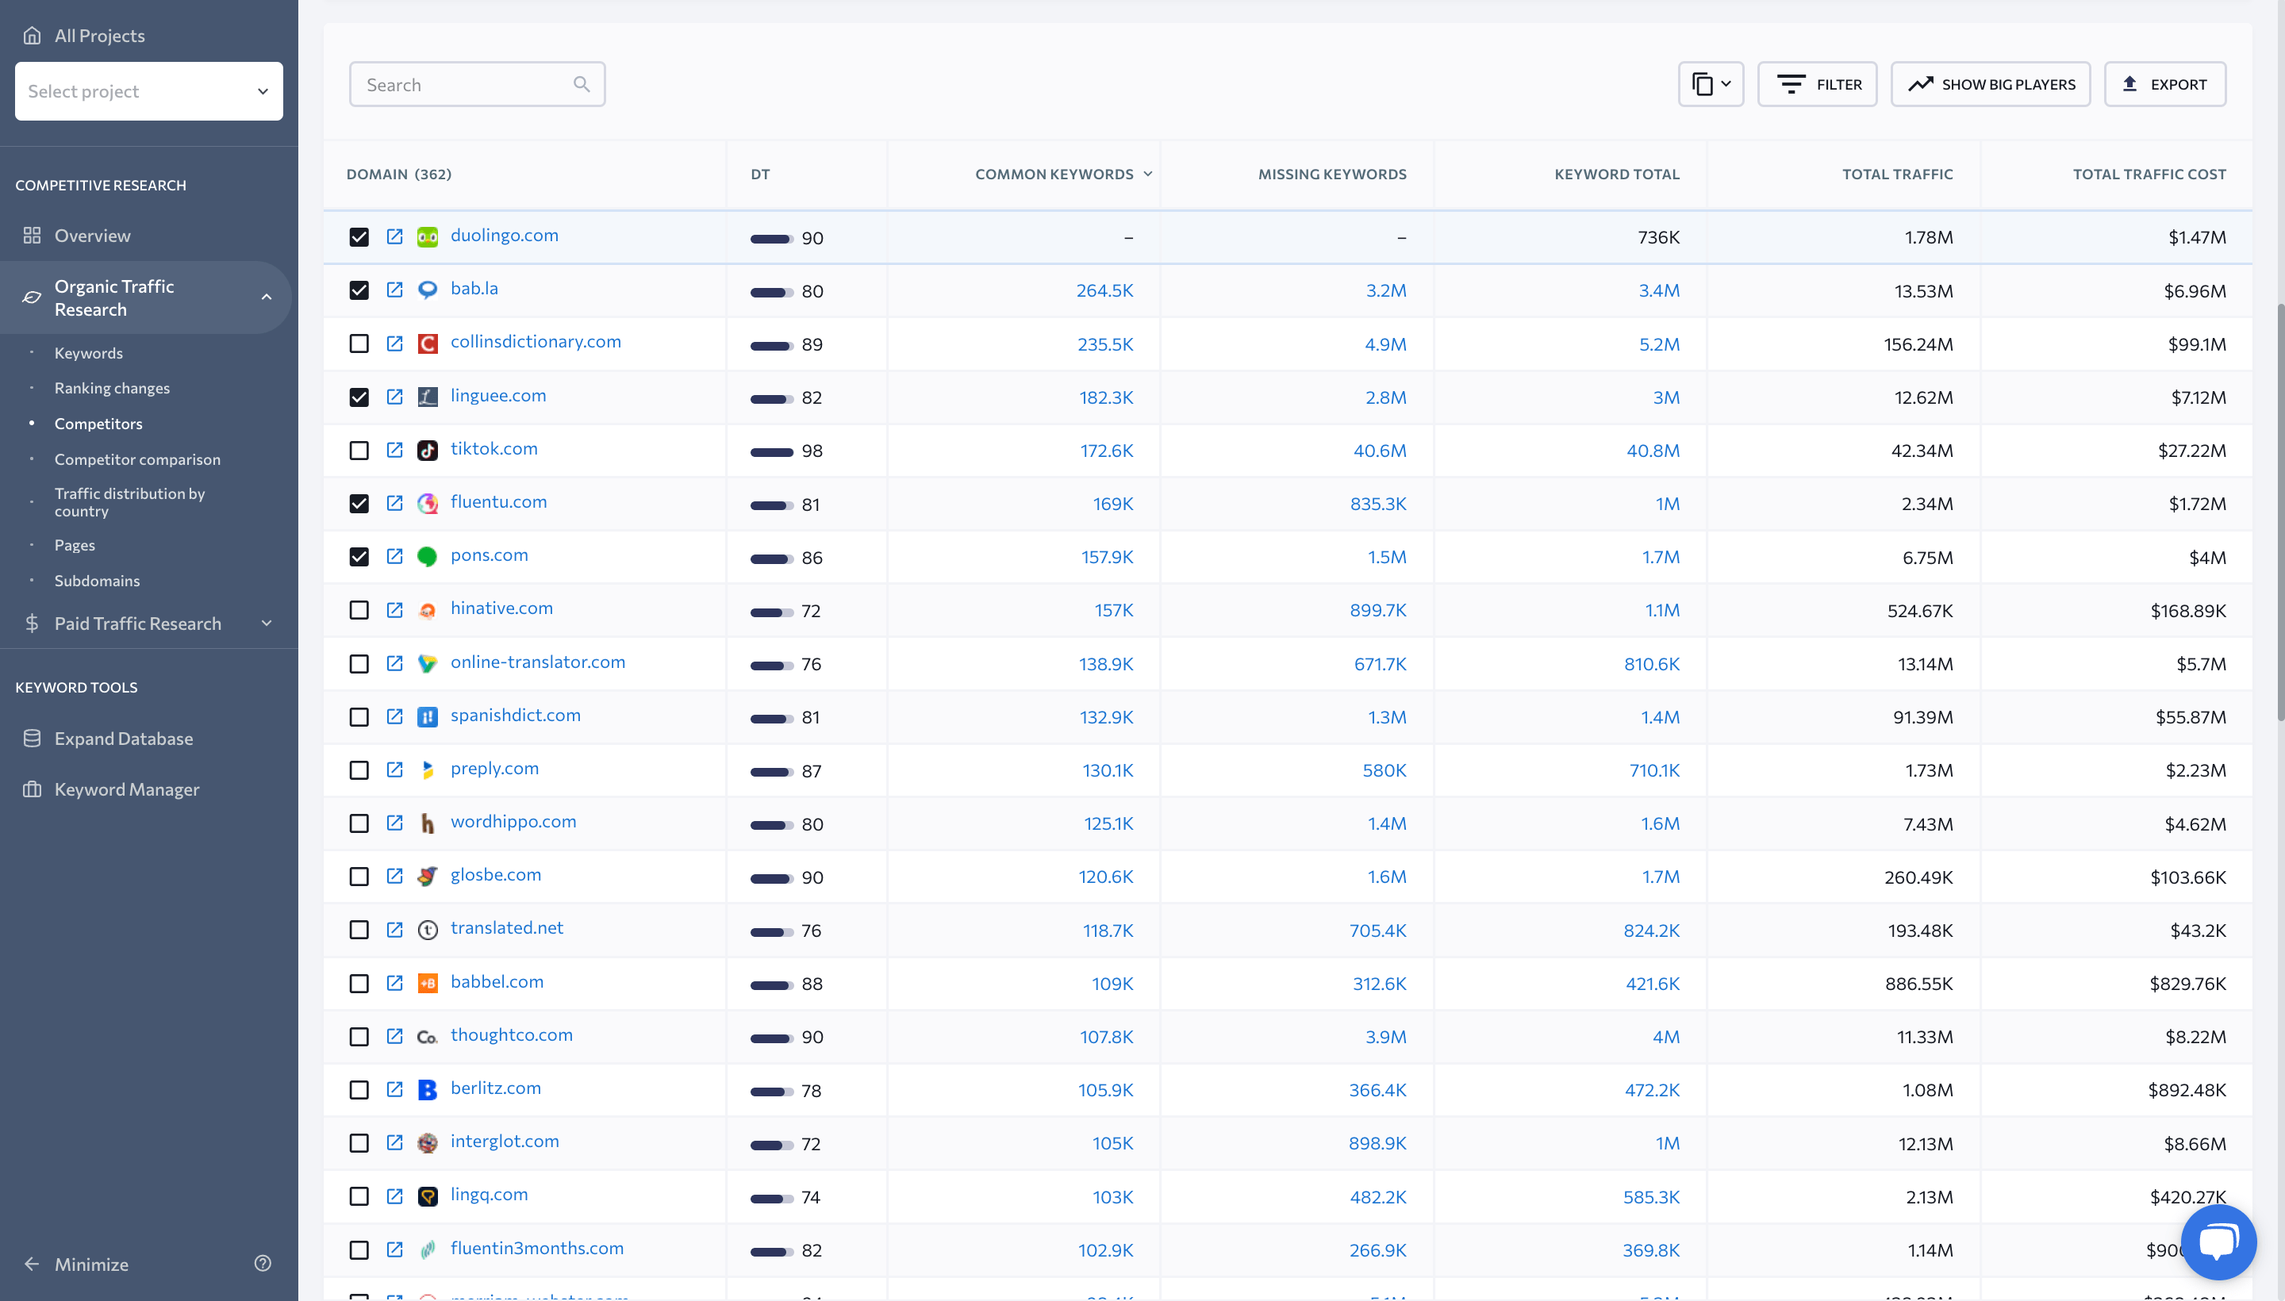
Task: Click the DT bar for tiktok.com
Action: (x=771, y=451)
